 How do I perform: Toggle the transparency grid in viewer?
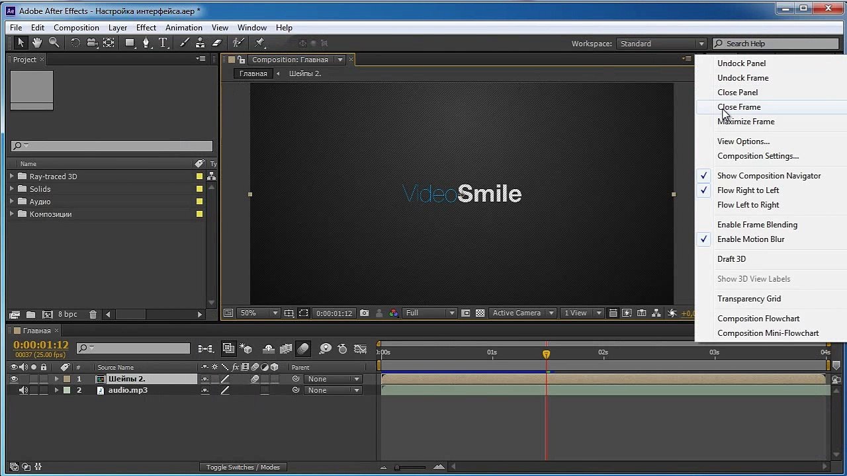coord(480,313)
